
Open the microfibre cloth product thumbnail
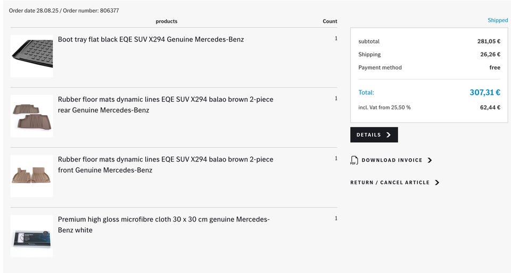coord(31,236)
